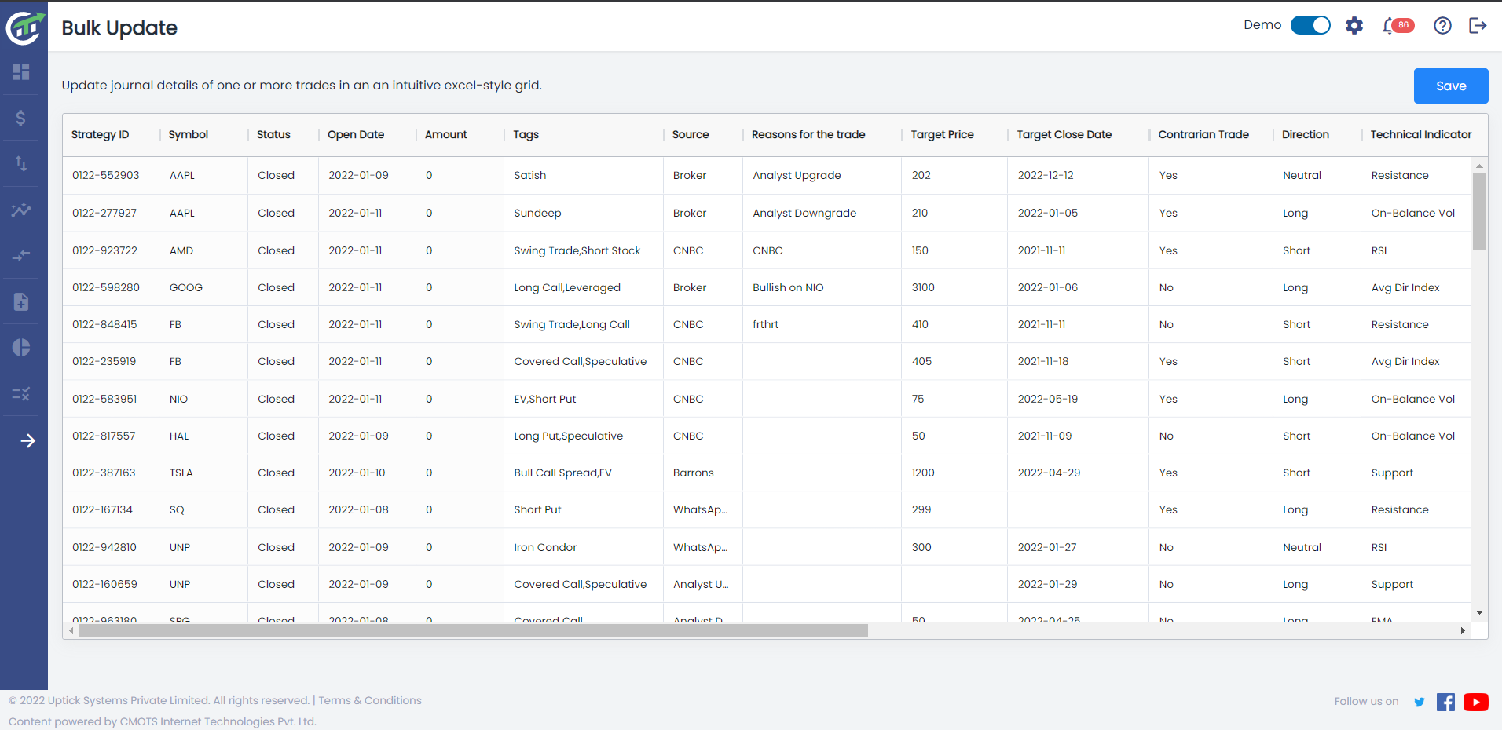Open the Facebook follow icon

1445,702
